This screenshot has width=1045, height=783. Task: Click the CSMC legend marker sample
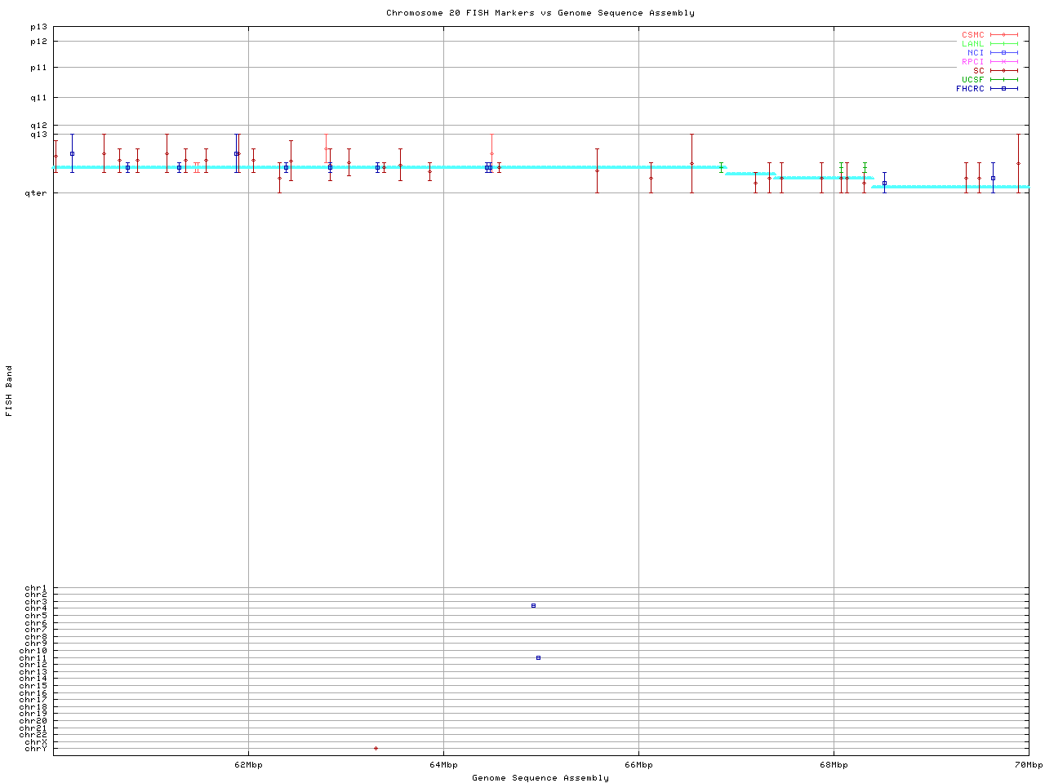pyautogui.click(x=1003, y=35)
